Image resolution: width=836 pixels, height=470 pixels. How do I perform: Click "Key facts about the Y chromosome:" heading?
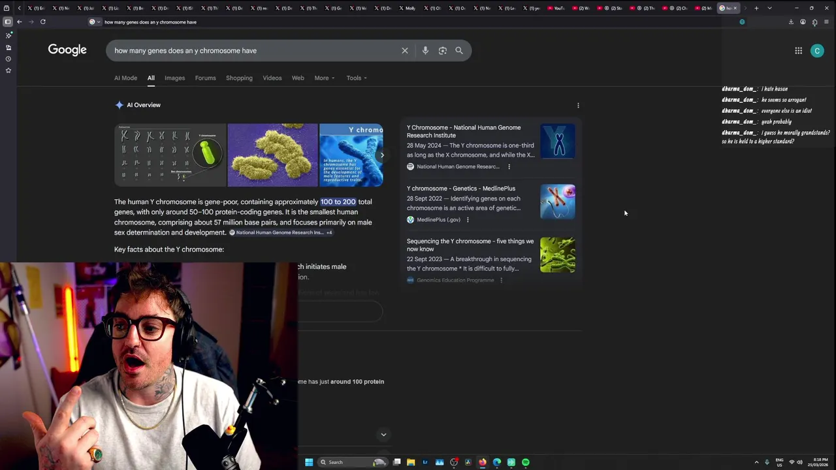click(169, 249)
